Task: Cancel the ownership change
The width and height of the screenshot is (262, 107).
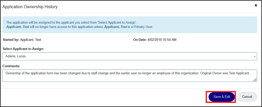Action: click(x=247, y=97)
